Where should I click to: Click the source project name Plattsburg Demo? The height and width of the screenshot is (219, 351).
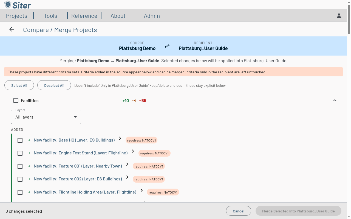click(x=137, y=48)
